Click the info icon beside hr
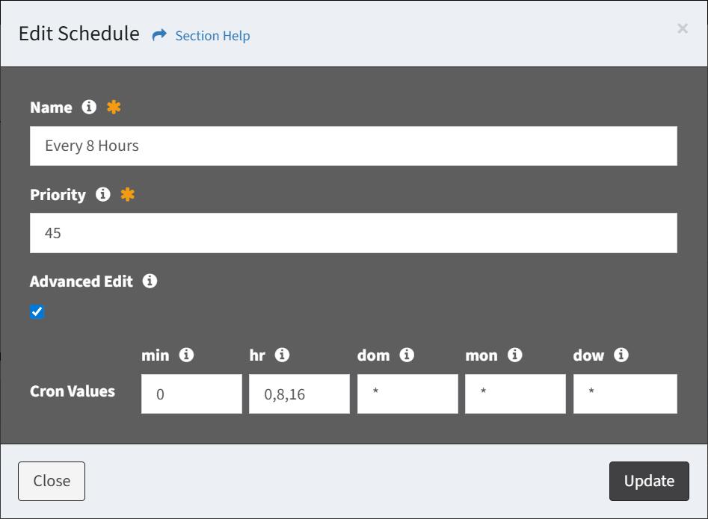 pos(282,355)
